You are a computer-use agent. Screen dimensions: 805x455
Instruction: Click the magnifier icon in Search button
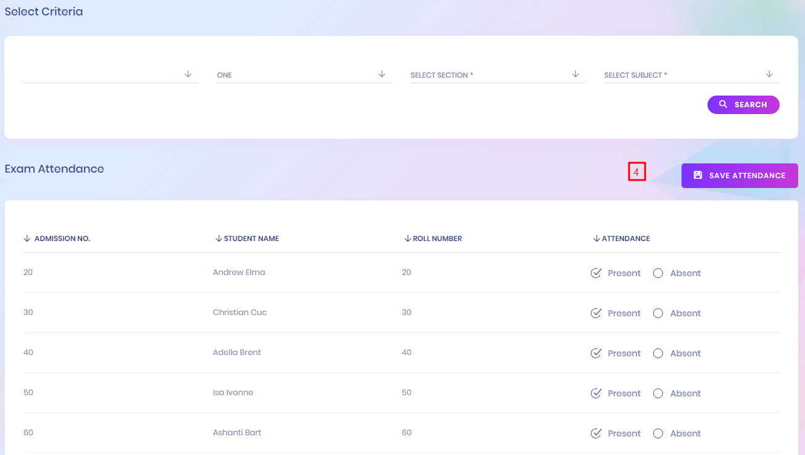[723, 104]
